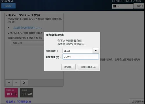This screenshot has height=104, width=145.
Task: Open the mount point dropdown arrow
Action: click(96, 51)
